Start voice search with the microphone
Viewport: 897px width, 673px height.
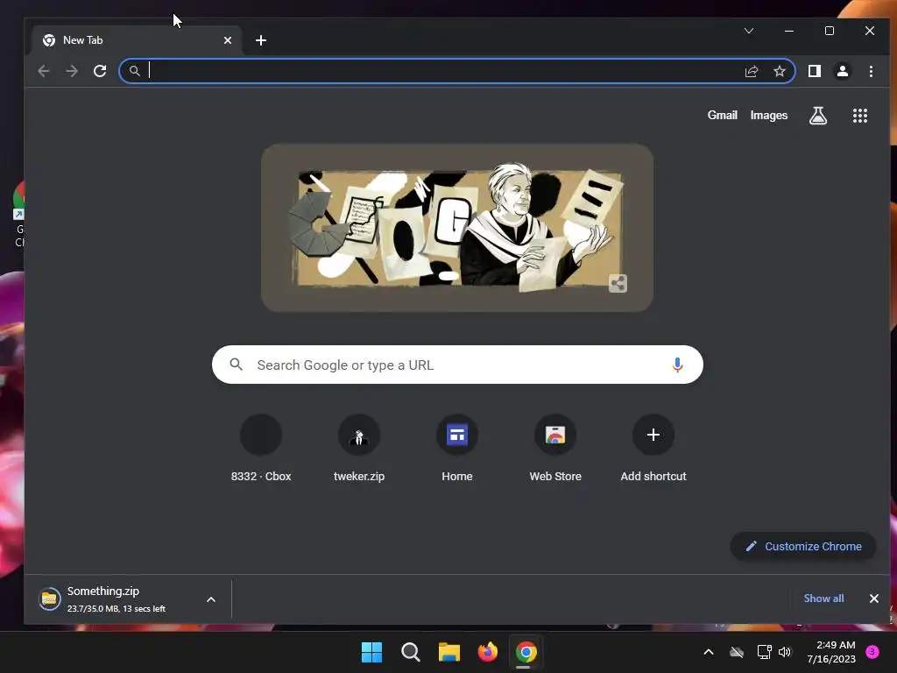(x=677, y=365)
